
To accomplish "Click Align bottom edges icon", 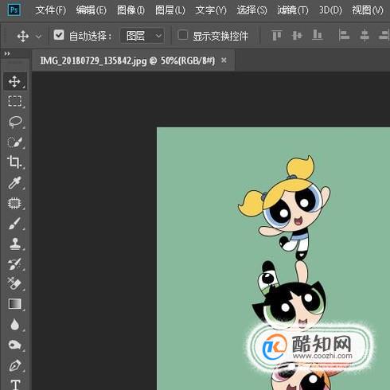I will click(x=317, y=35).
